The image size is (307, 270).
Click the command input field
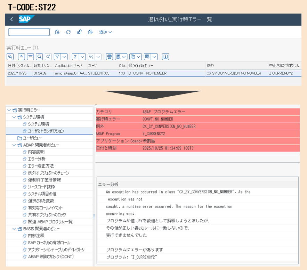(x=29, y=32)
